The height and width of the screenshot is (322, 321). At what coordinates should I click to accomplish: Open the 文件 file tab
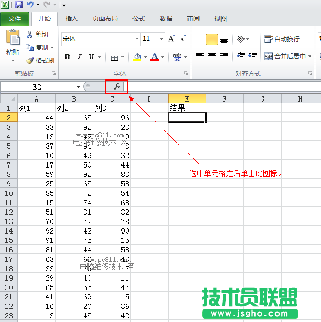[x=15, y=19]
